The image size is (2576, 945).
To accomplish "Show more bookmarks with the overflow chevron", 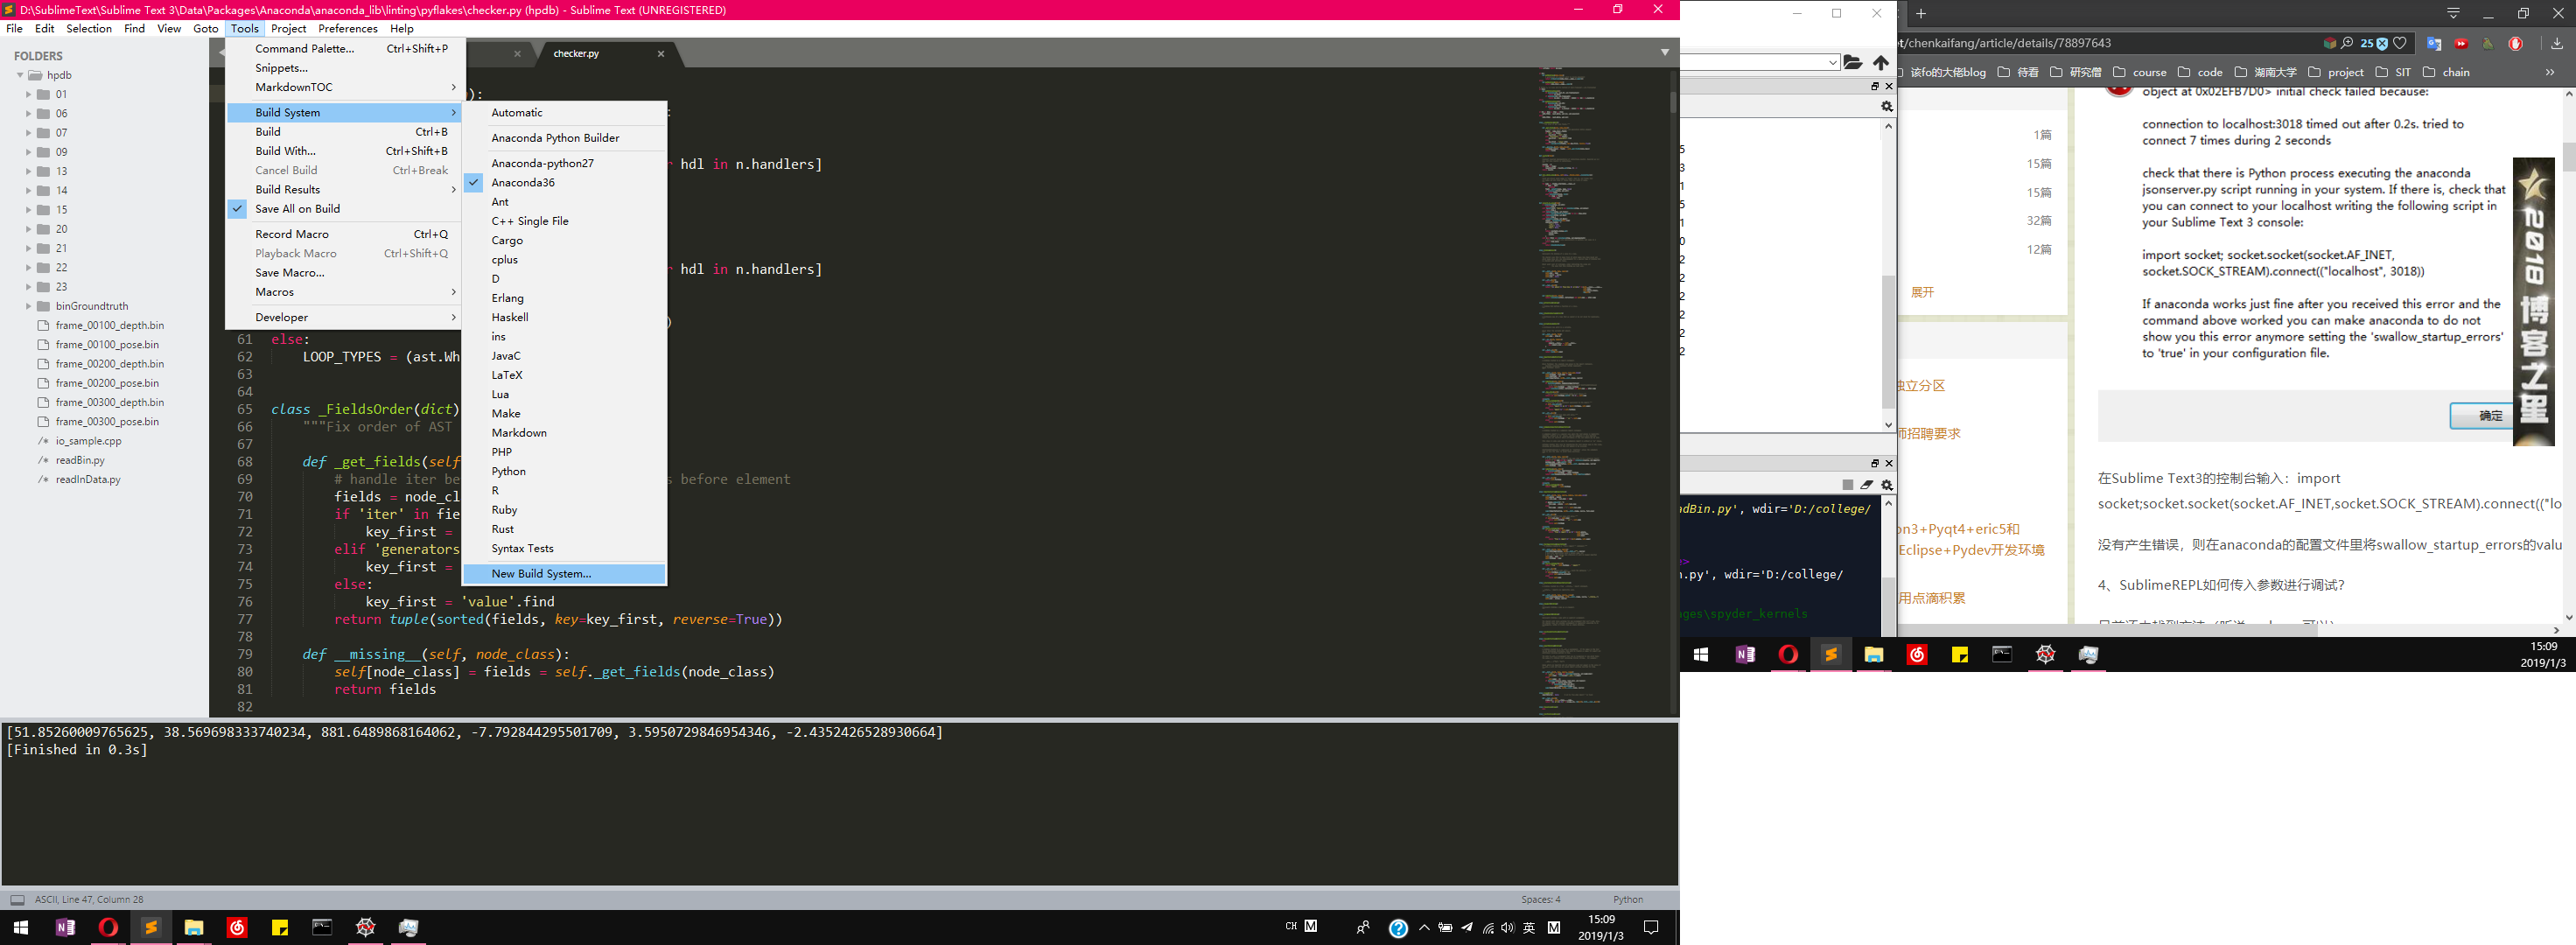I will tap(2549, 72).
